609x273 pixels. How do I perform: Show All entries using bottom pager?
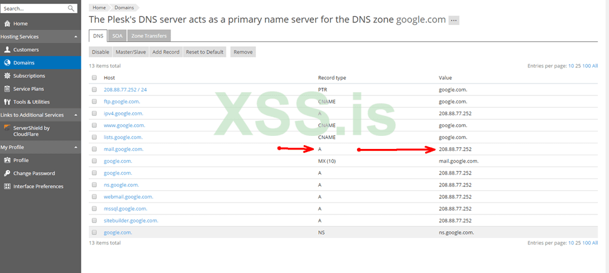tap(595, 243)
